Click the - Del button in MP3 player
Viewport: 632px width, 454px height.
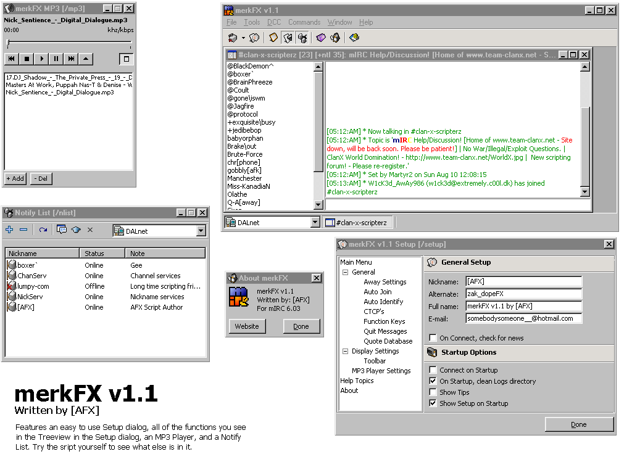(40, 178)
